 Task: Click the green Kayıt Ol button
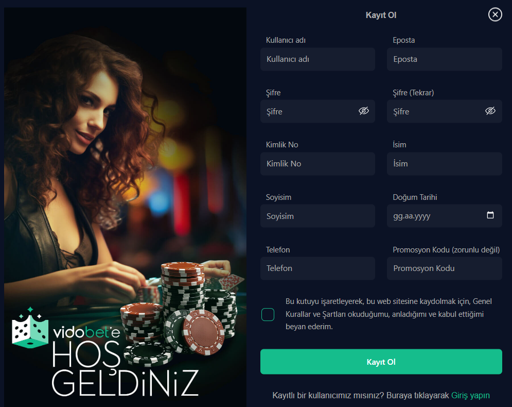tap(381, 362)
